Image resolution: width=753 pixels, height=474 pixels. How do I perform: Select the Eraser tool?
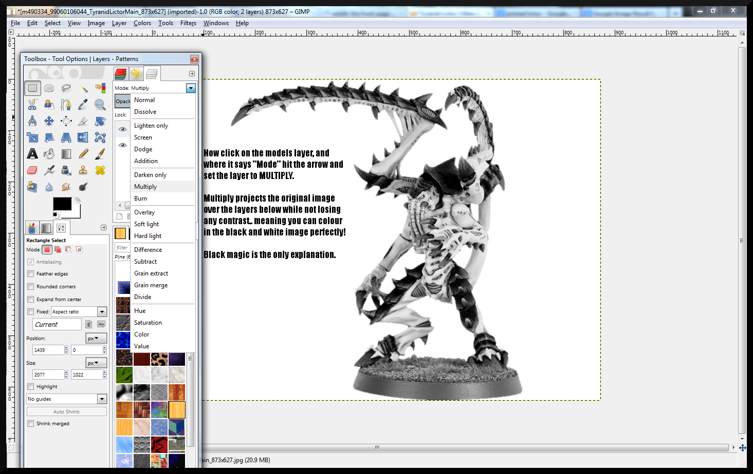point(32,170)
